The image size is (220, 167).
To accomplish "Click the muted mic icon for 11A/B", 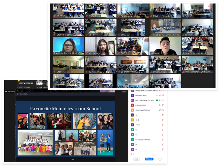I will click(x=163, y=125).
